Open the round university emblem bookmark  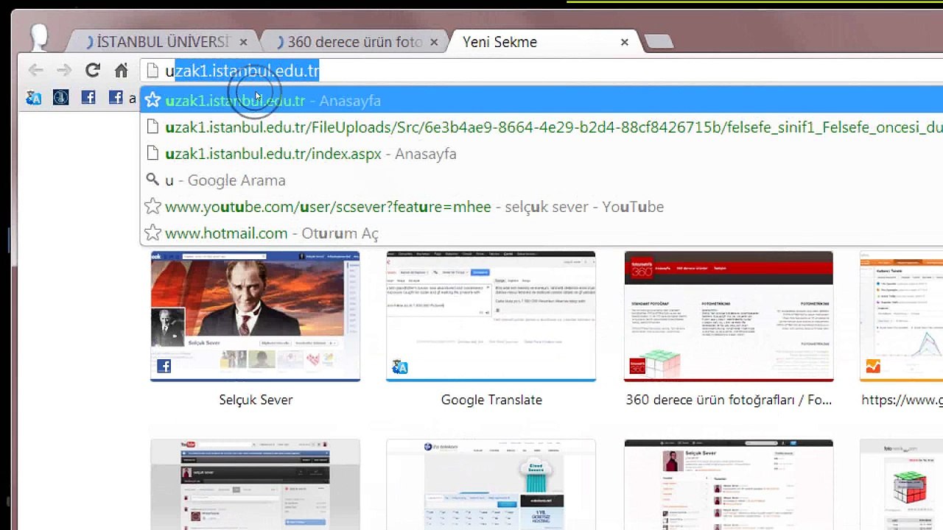pyautogui.click(x=60, y=97)
